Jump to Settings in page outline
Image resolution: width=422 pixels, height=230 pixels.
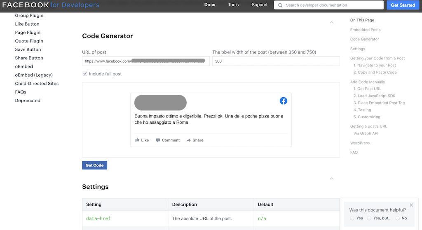(358, 49)
